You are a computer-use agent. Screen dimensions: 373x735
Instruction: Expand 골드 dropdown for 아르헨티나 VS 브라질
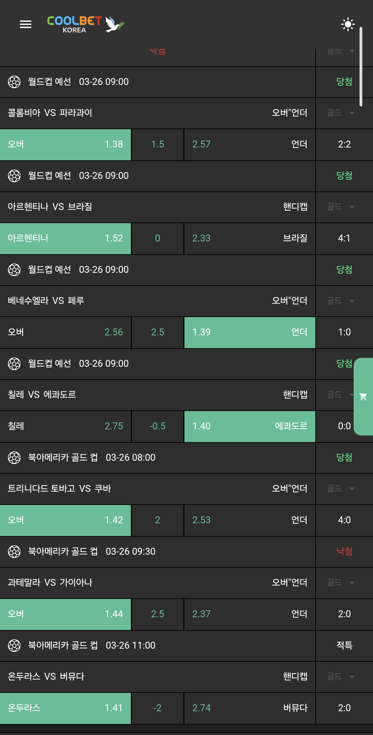pyautogui.click(x=341, y=207)
